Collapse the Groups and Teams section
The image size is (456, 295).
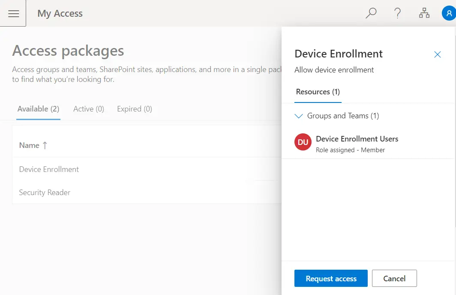[299, 116]
